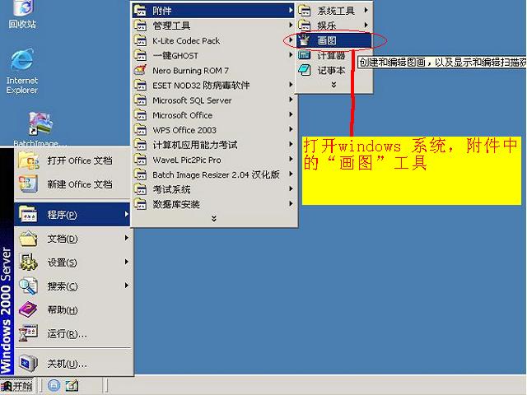This screenshot has width=527, height=395.
Task: Expand the 文档(D) submenu arrow
Action: (x=126, y=238)
